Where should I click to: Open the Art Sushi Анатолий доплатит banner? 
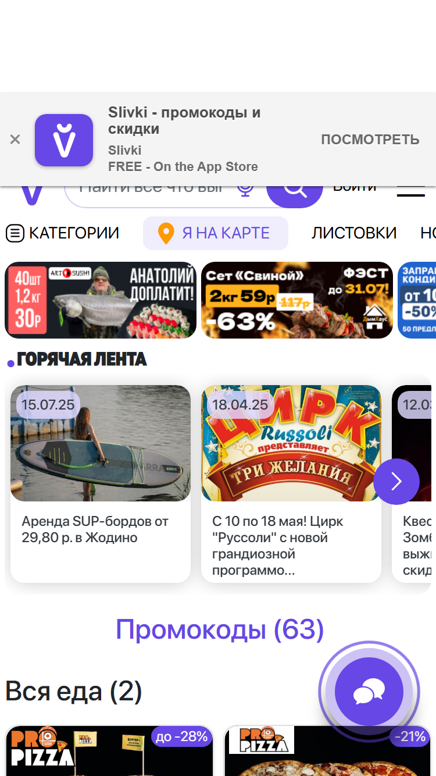tap(101, 300)
